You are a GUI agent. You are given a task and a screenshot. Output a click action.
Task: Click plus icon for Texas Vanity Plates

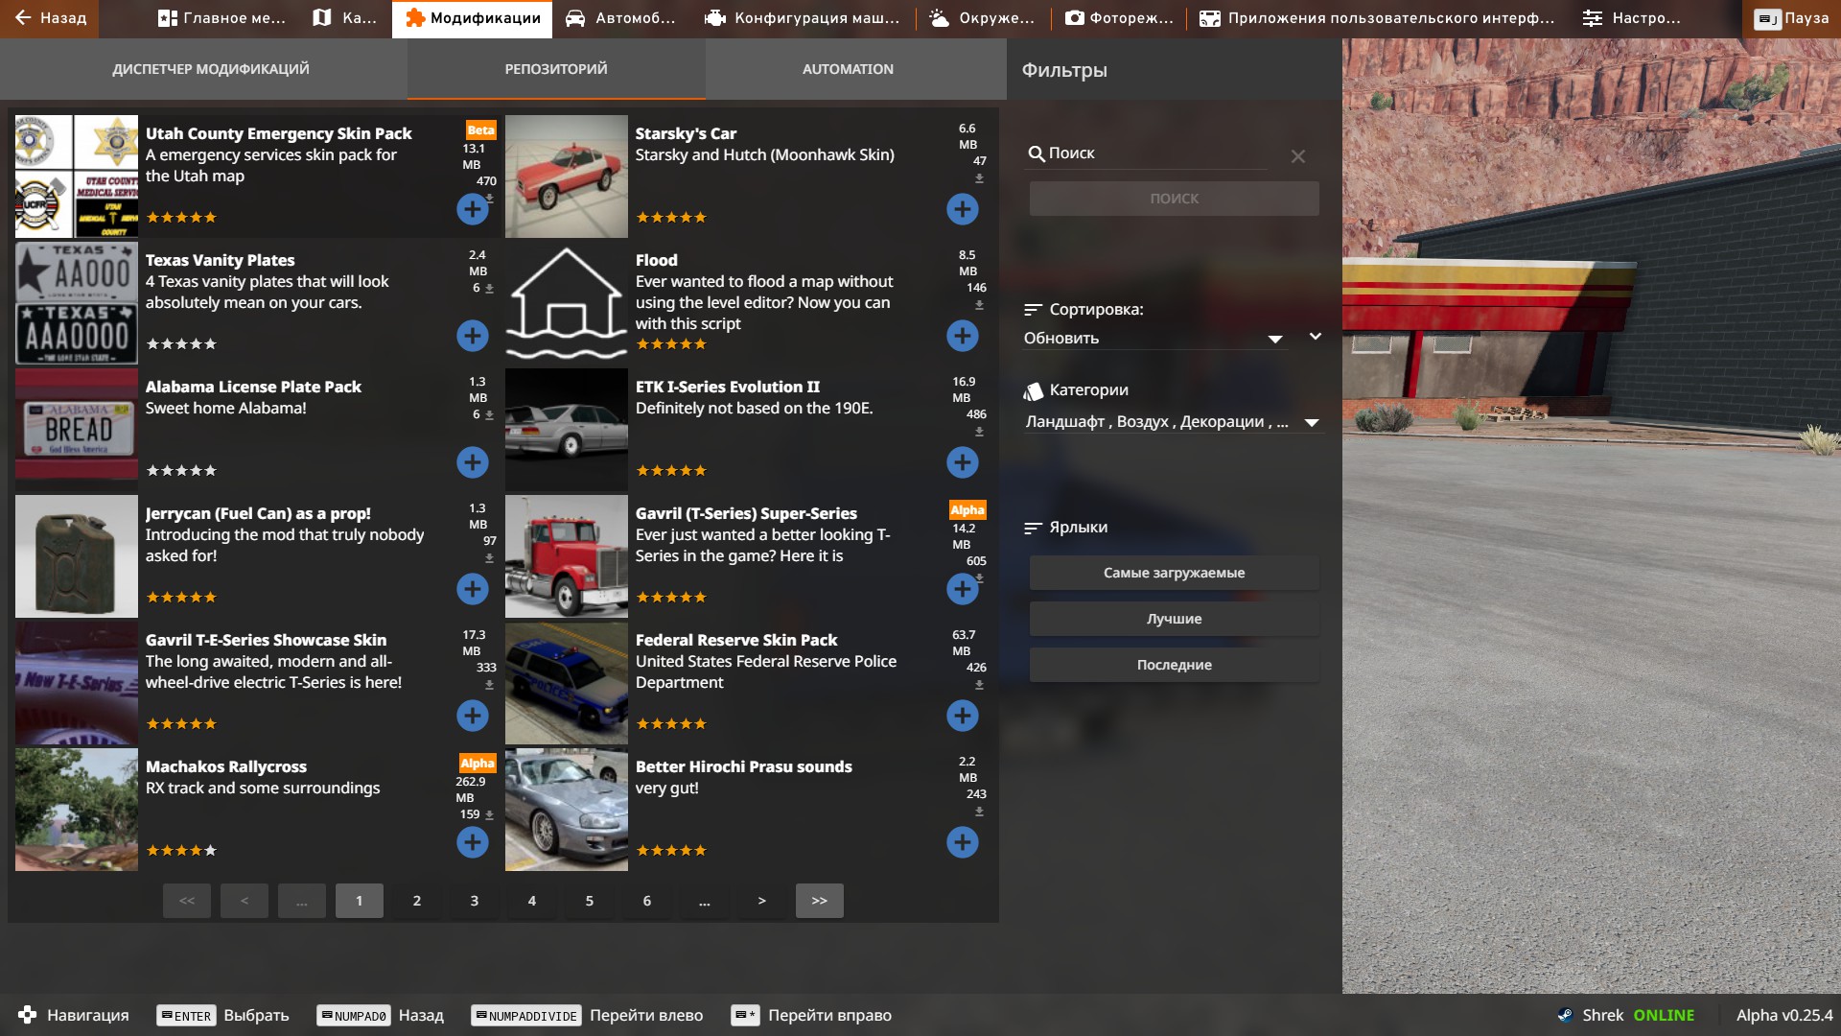(x=472, y=336)
